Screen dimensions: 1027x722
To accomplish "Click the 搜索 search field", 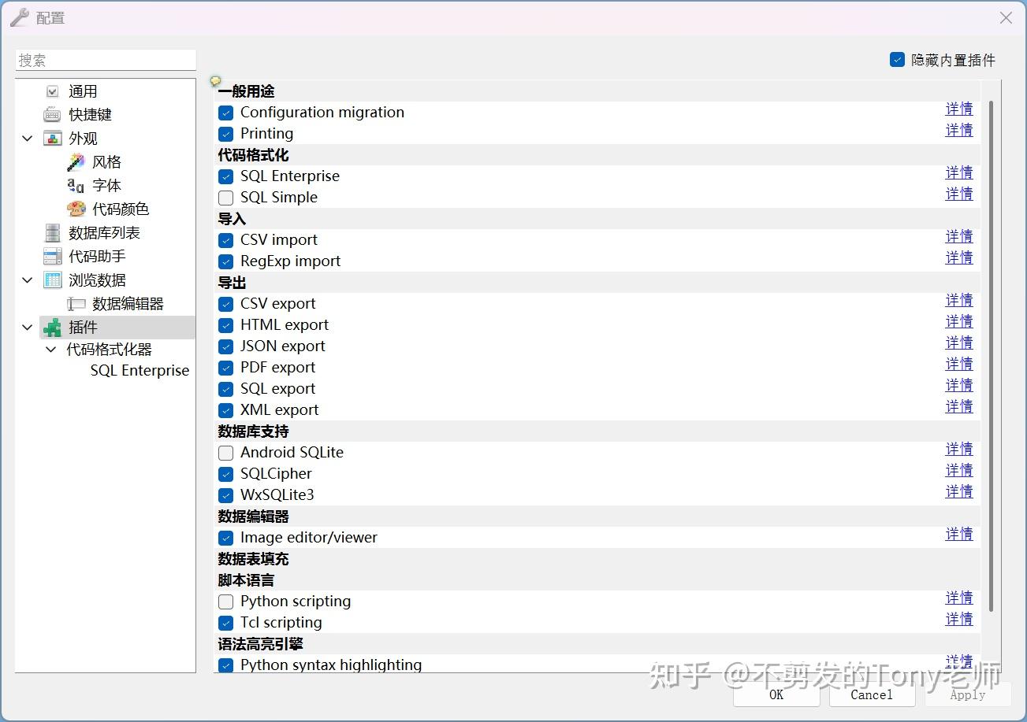I will point(106,60).
